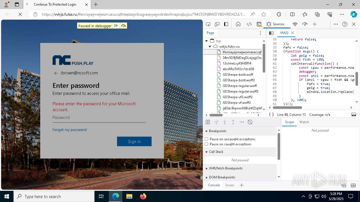
Task: Resume script execution in the paused banner
Action: [116, 26]
